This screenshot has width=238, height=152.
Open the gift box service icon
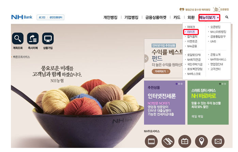pos(185,141)
